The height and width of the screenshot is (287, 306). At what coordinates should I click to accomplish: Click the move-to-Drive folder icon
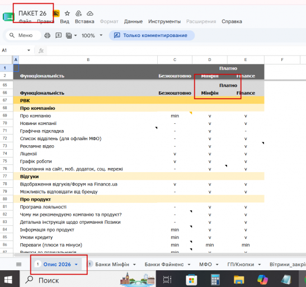click(78, 13)
